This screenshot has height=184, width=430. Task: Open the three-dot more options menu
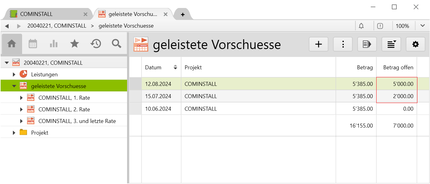point(343,44)
